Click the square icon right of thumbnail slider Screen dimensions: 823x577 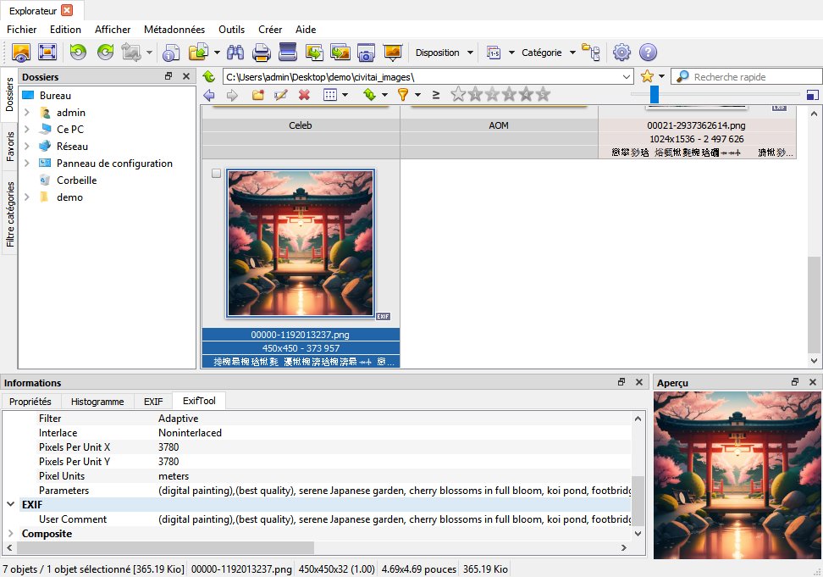coord(813,95)
